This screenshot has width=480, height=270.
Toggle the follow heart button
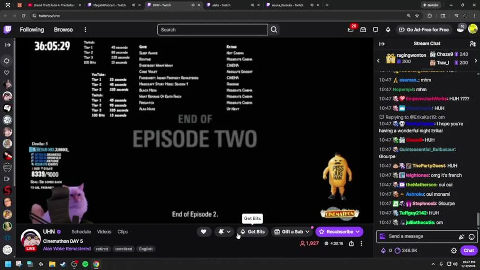pyautogui.click(x=204, y=232)
